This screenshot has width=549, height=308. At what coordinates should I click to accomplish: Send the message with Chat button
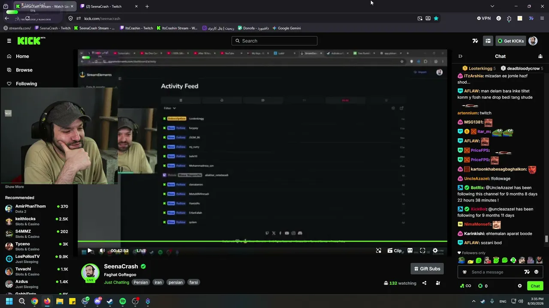coord(535,286)
